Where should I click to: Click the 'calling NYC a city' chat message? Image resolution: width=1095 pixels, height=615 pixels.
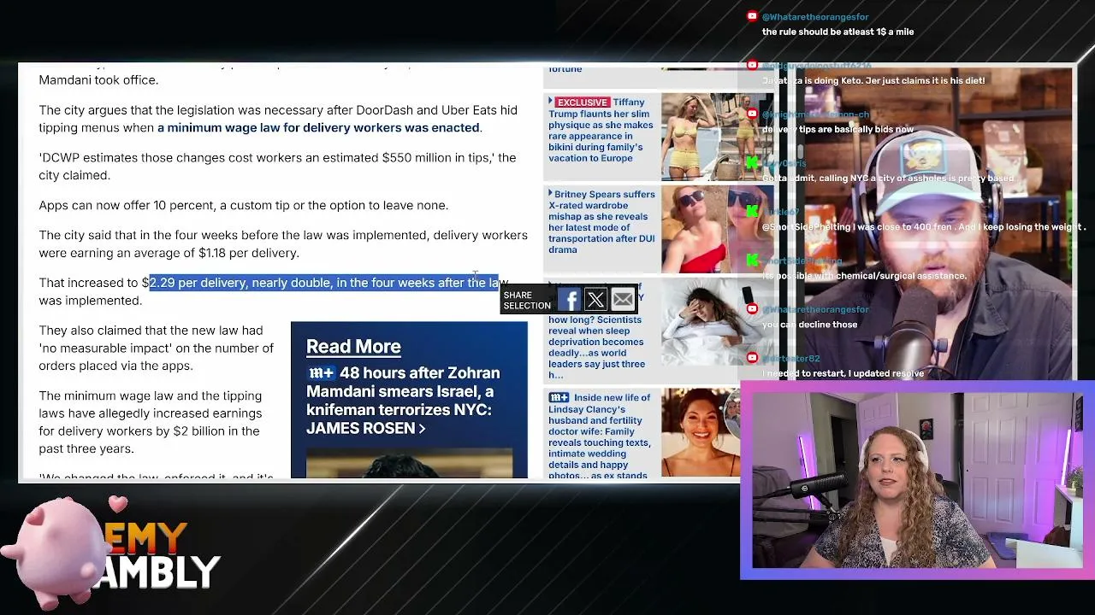tap(888, 179)
